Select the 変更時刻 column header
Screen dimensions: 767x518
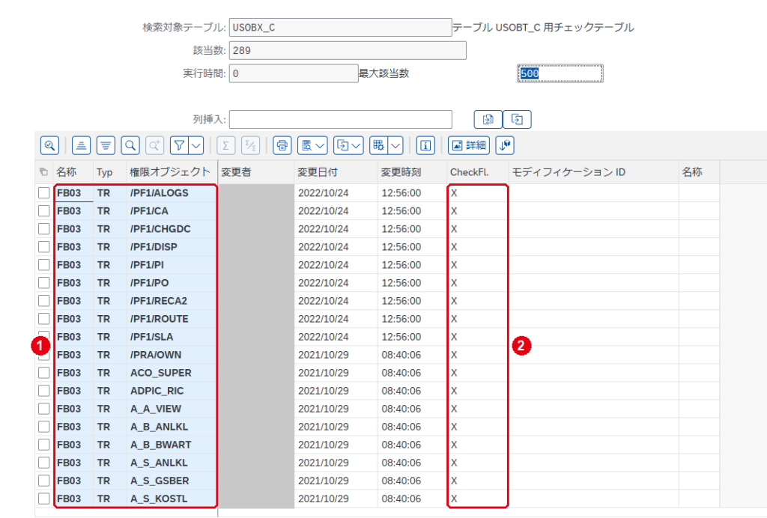pos(412,172)
